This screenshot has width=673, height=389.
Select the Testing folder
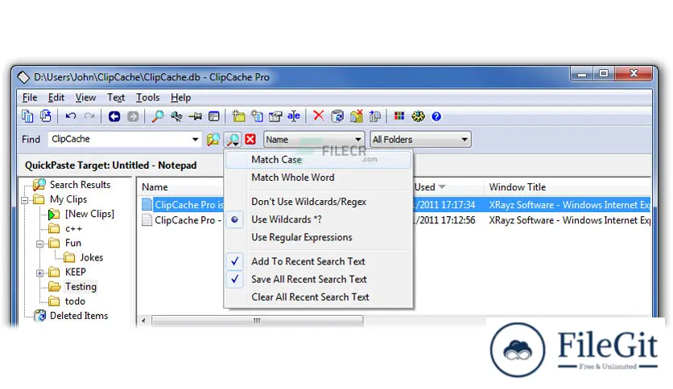pos(81,287)
